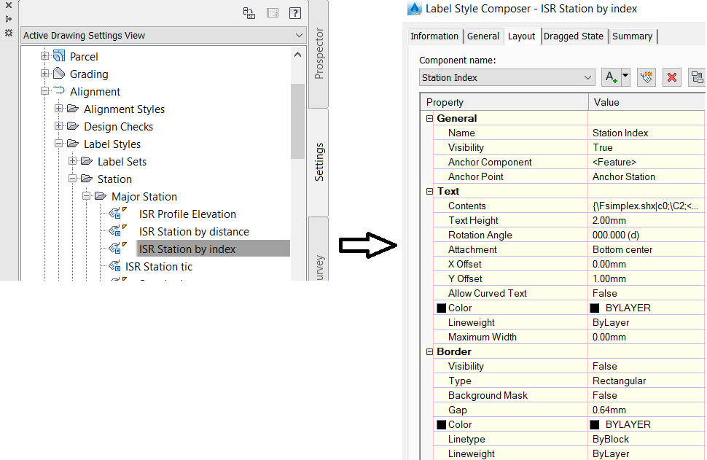The width and height of the screenshot is (707, 460).
Task: Click the Label Style Composer title bar app icon
Action: [415, 8]
